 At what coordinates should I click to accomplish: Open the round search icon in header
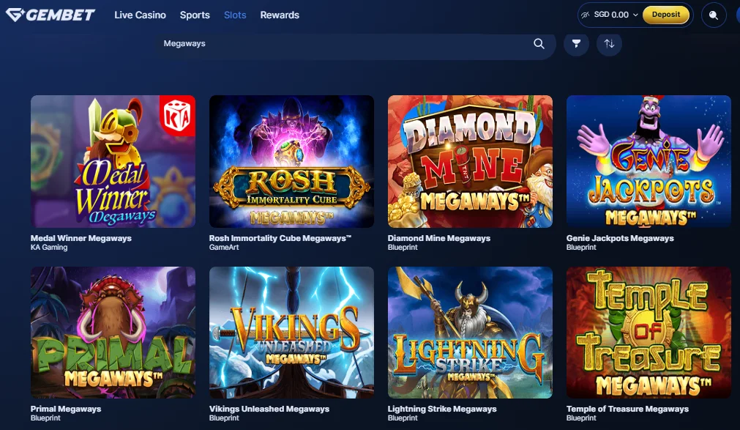click(x=713, y=15)
